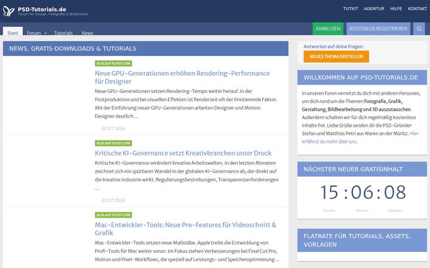Open the Kritische KI-Governance article headline
430x268 pixels.
coord(183,153)
